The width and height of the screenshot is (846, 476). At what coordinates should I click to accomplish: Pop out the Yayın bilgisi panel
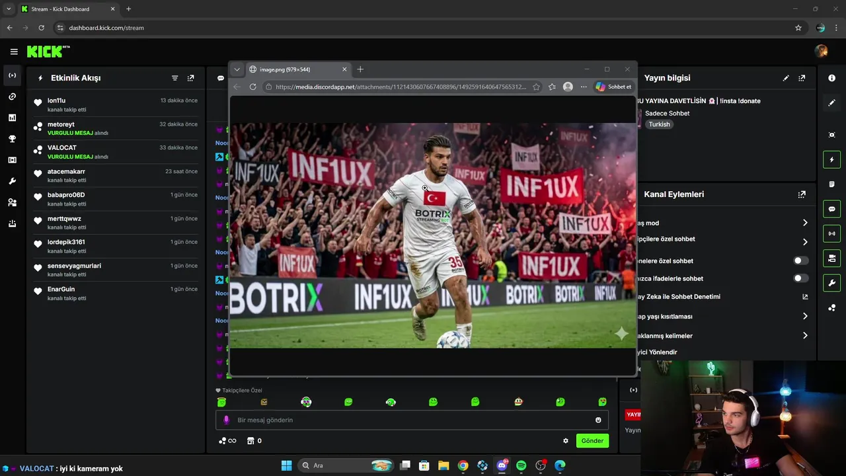tap(802, 78)
